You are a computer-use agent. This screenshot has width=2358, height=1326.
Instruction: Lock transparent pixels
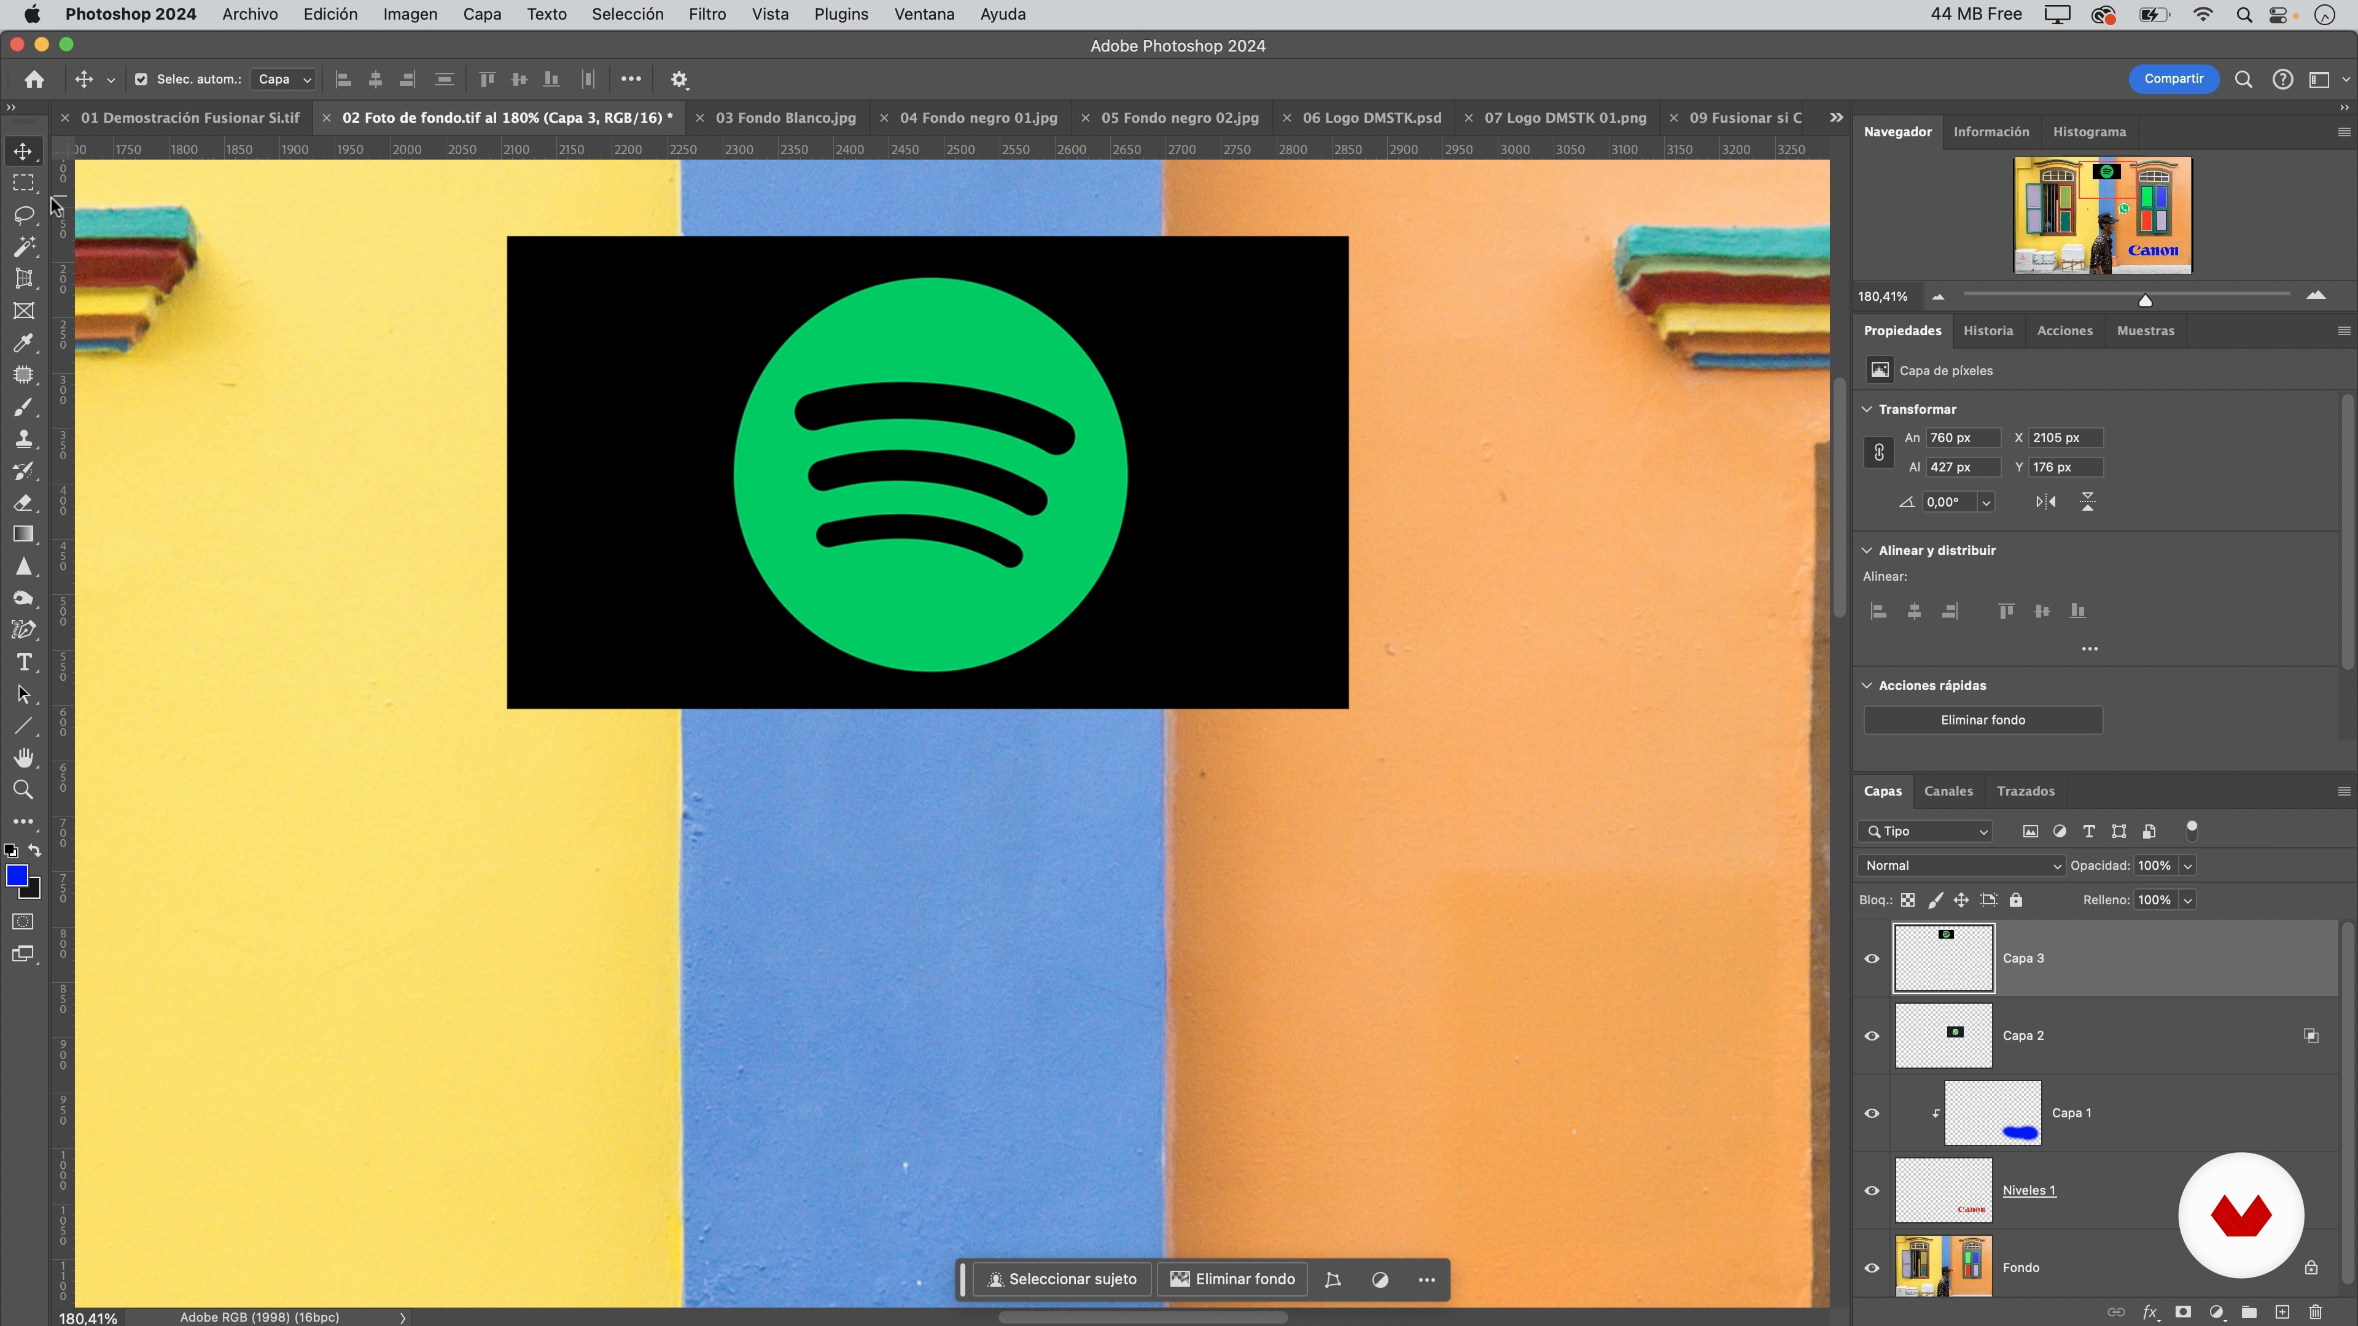1908,901
